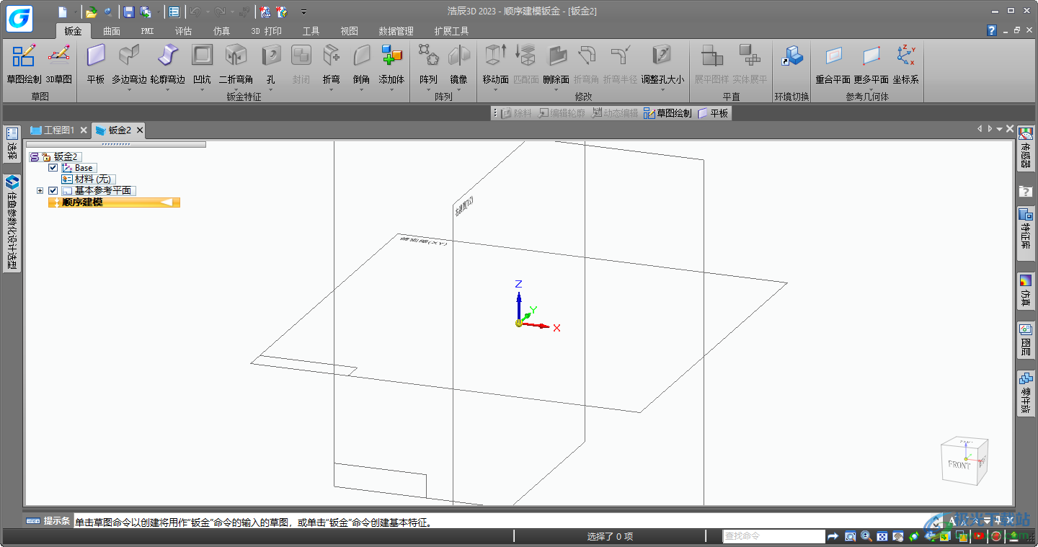
Task: Open the help question mark icon
Action: (x=992, y=30)
